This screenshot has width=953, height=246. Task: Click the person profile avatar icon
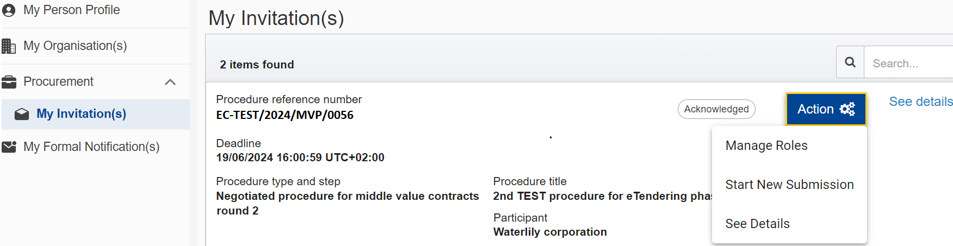(x=9, y=10)
